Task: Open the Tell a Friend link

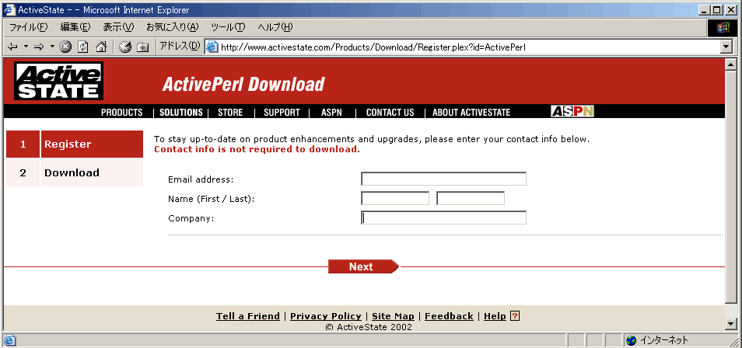Action: 248,316
